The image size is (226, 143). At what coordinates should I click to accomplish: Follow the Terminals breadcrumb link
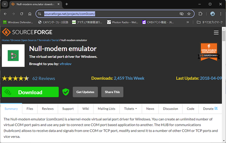point(44,40)
